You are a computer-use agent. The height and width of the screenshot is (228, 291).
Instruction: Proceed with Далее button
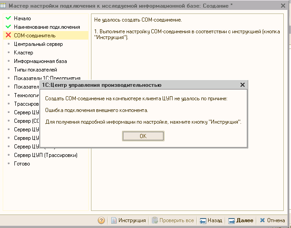[241, 220]
